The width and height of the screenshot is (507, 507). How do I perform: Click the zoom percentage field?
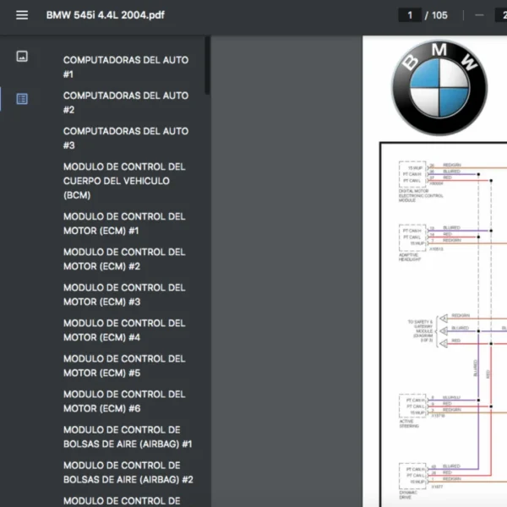point(500,15)
